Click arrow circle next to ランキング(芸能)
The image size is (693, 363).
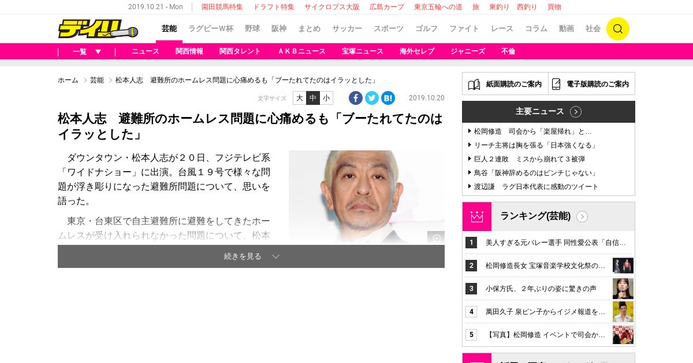(x=582, y=217)
